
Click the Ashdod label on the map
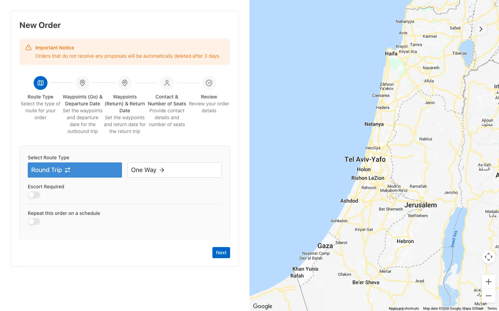pos(349,201)
